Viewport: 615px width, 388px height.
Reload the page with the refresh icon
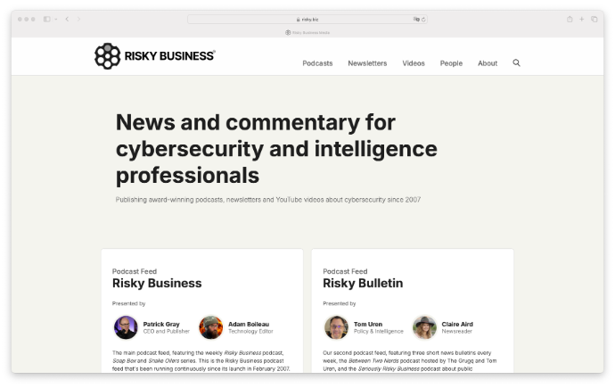point(423,20)
